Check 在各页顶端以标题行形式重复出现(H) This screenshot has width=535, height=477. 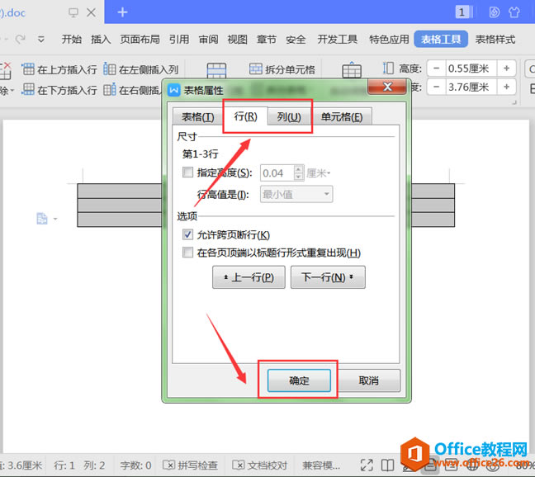click(187, 253)
